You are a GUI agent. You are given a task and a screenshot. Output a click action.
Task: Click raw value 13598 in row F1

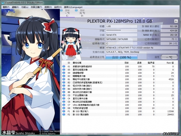click(x=171, y=111)
